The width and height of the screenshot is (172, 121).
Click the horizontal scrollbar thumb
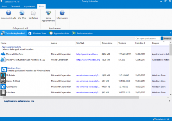tap(71, 97)
